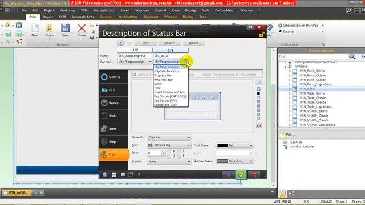
Task: Click the round icon above the swatch column
Action: click(x=258, y=82)
